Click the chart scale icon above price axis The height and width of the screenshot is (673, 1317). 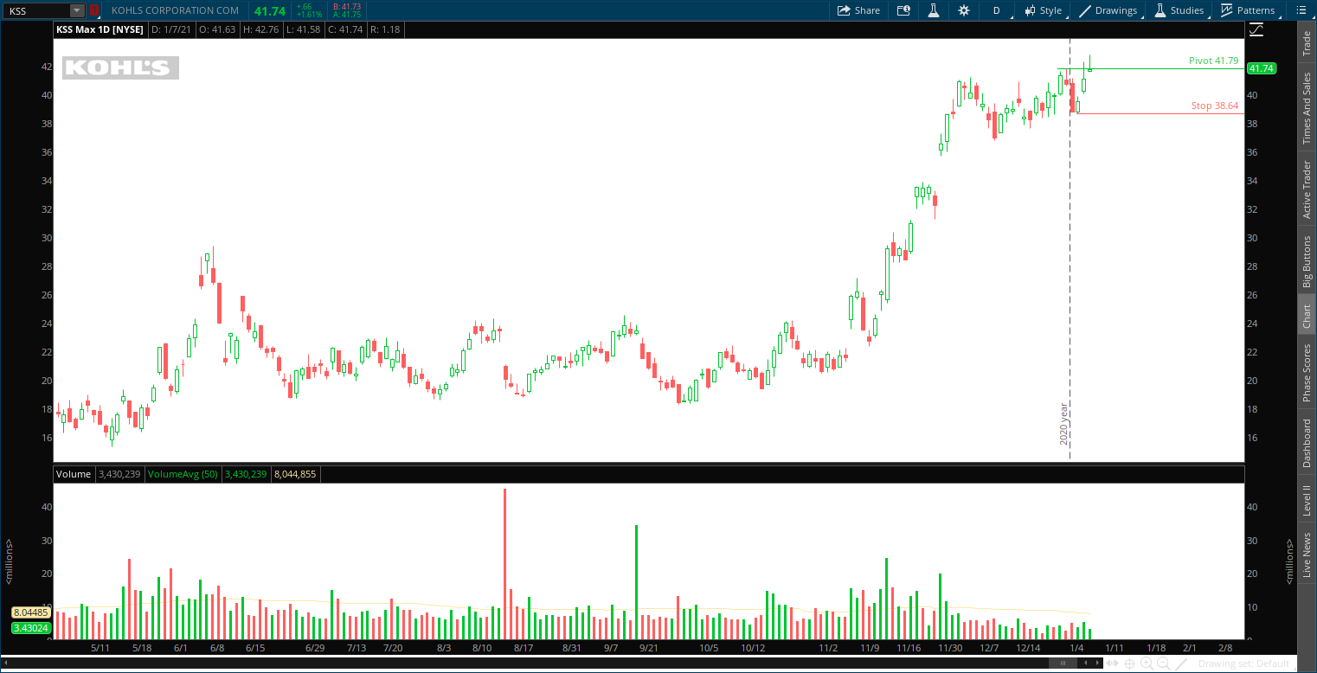point(1256,29)
